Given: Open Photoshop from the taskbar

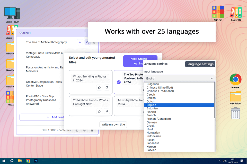Looking at the screenshot, I should [36, 161].
